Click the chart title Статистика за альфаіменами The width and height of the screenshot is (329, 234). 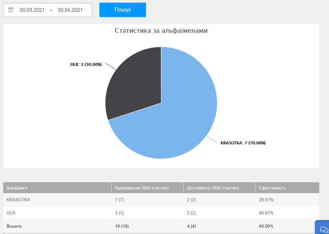(161, 31)
